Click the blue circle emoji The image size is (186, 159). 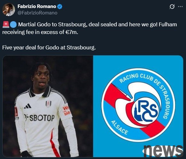[13, 25]
